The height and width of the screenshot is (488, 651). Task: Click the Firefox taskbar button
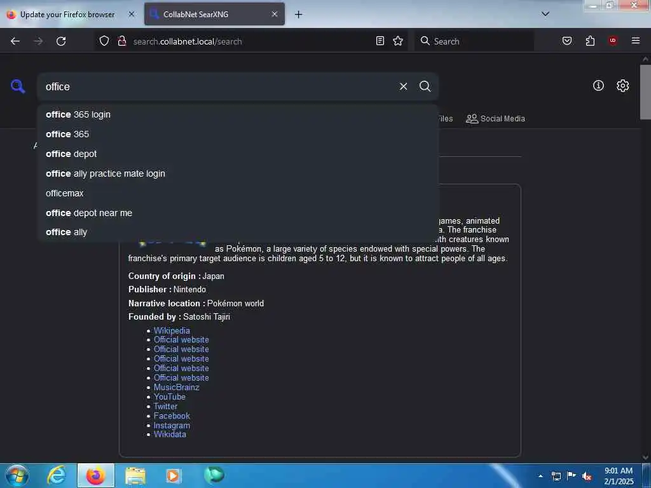pyautogui.click(x=96, y=475)
